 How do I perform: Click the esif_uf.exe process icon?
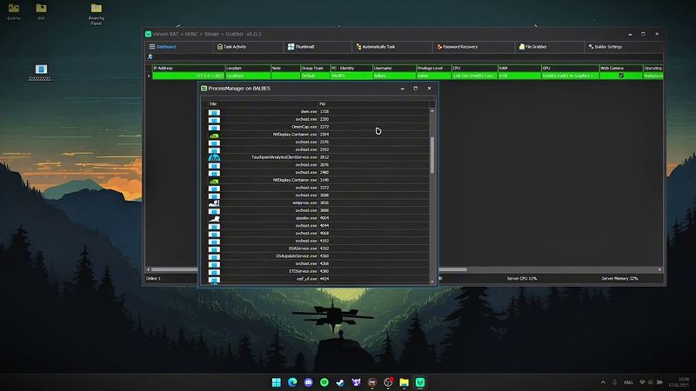[x=214, y=279]
